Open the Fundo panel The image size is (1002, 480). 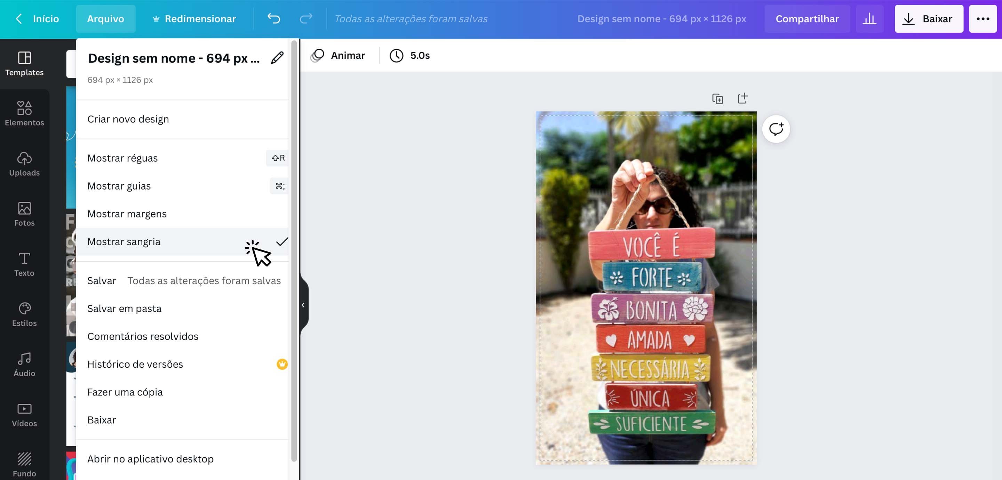pos(24,463)
